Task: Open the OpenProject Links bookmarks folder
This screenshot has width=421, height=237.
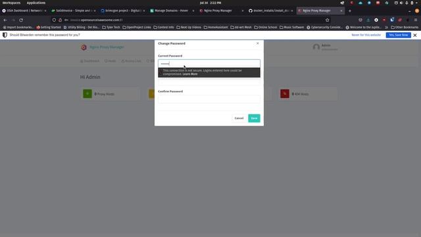Action: [137, 27]
